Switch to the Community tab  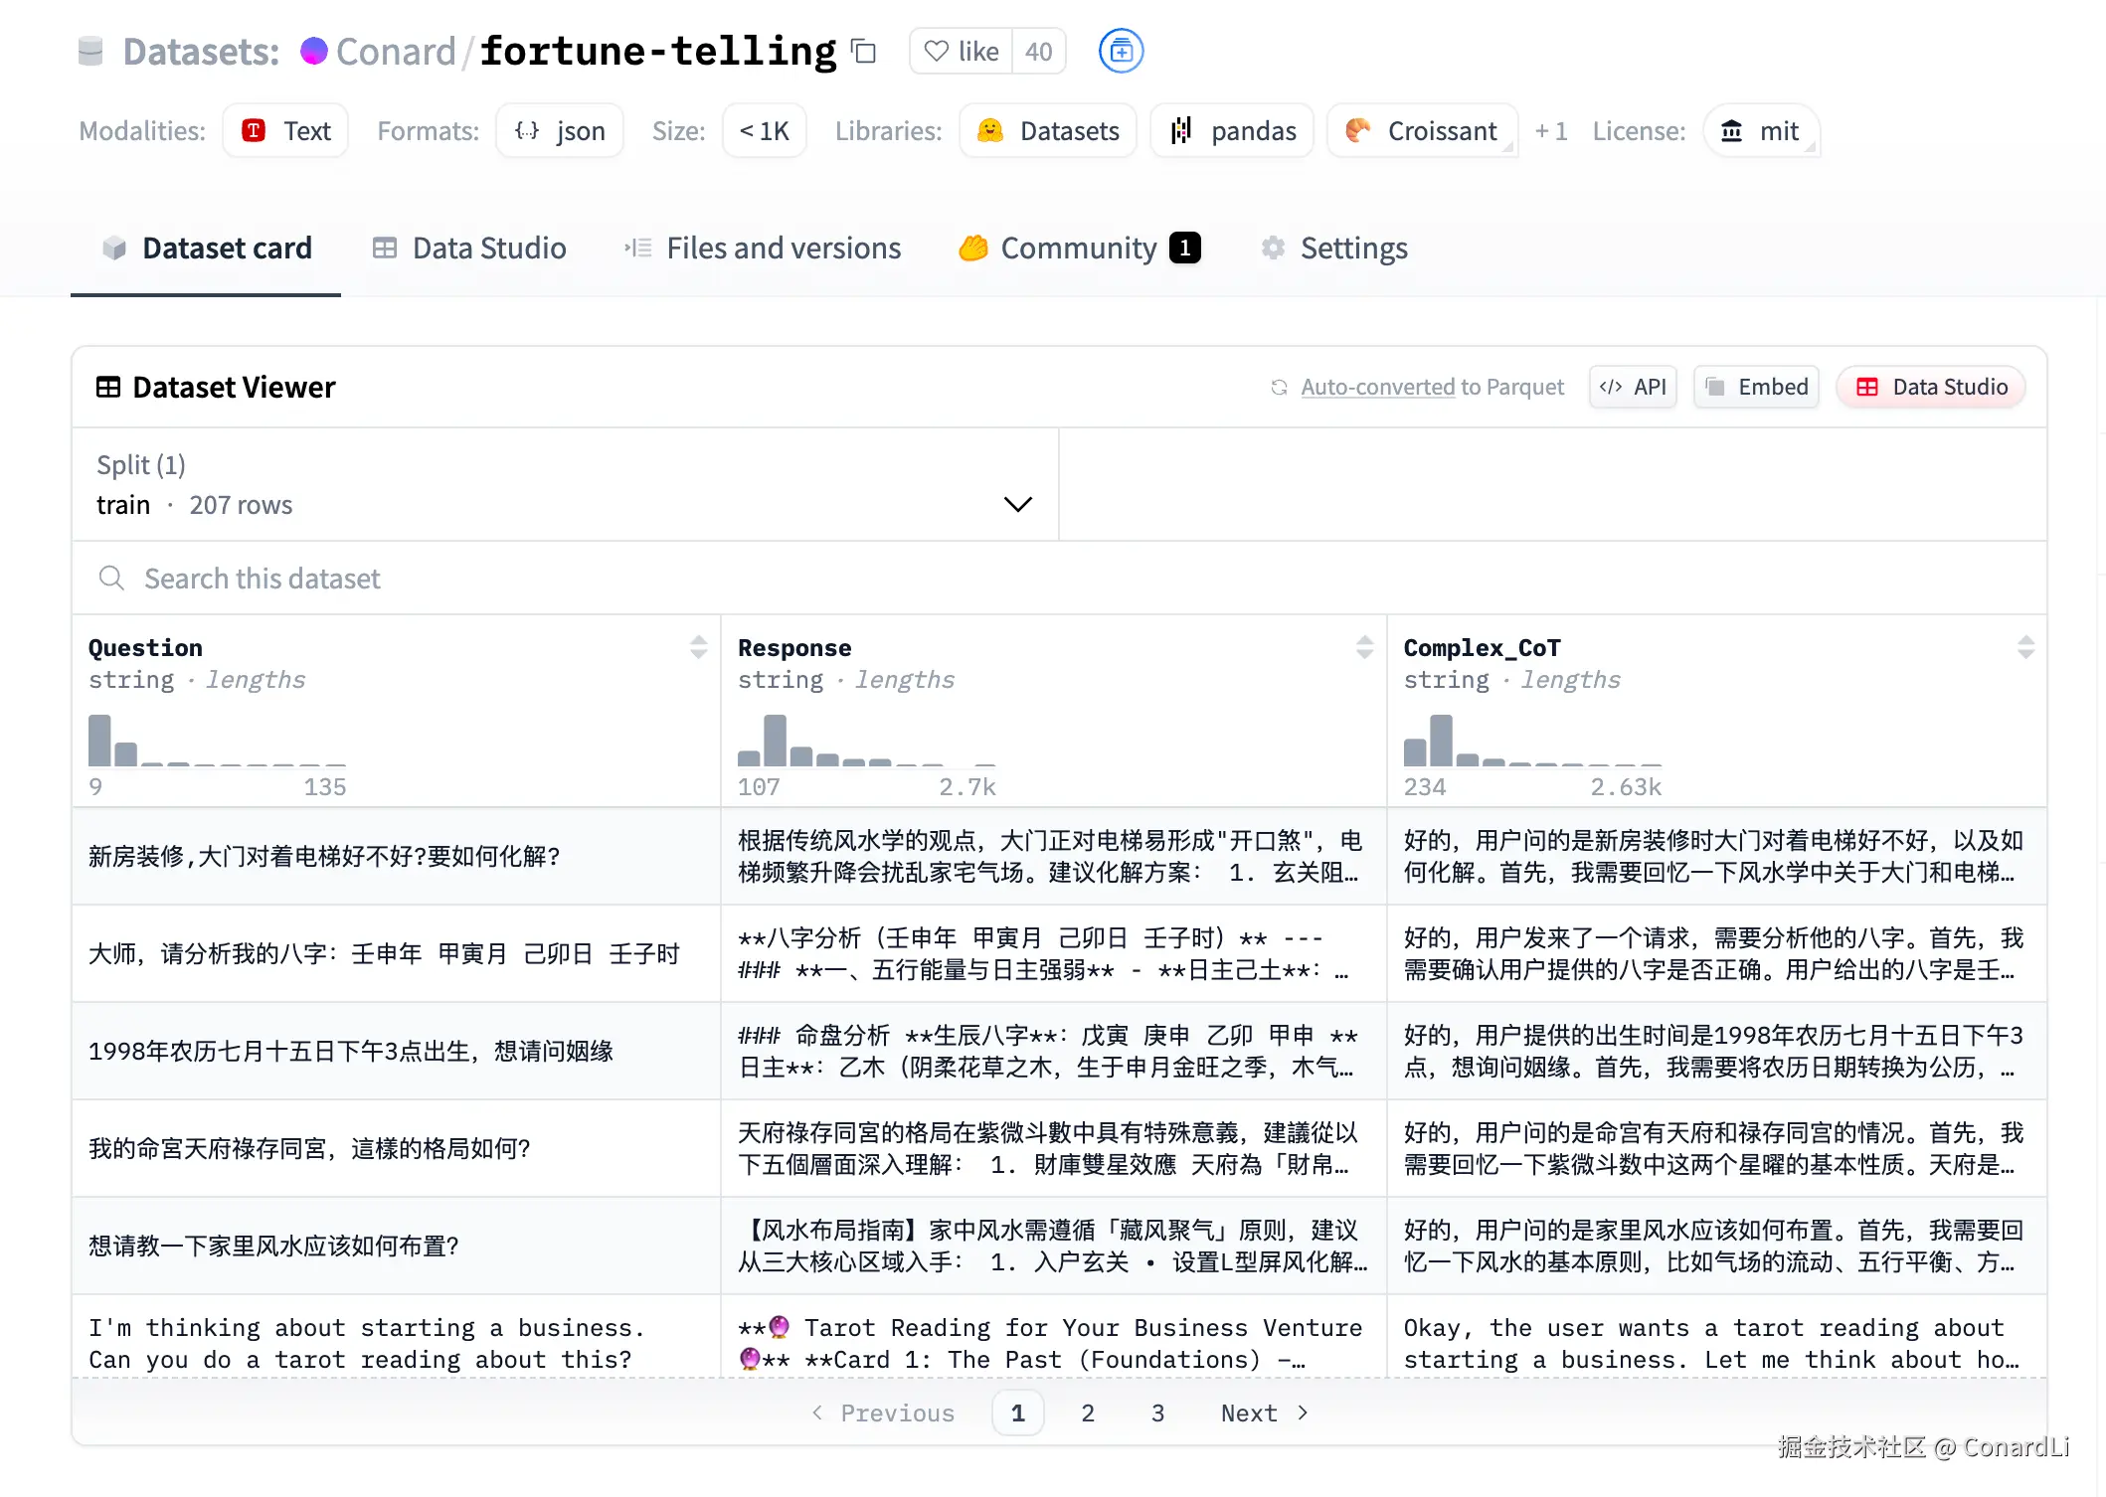pos(1079,249)
